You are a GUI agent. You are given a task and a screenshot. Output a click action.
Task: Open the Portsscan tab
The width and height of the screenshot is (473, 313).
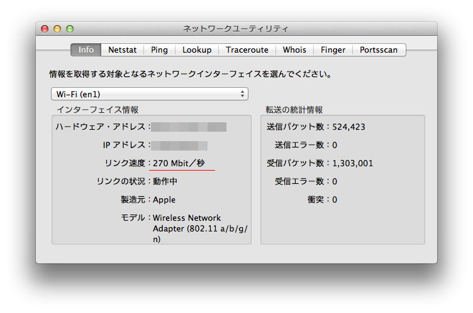click(379, 50)
